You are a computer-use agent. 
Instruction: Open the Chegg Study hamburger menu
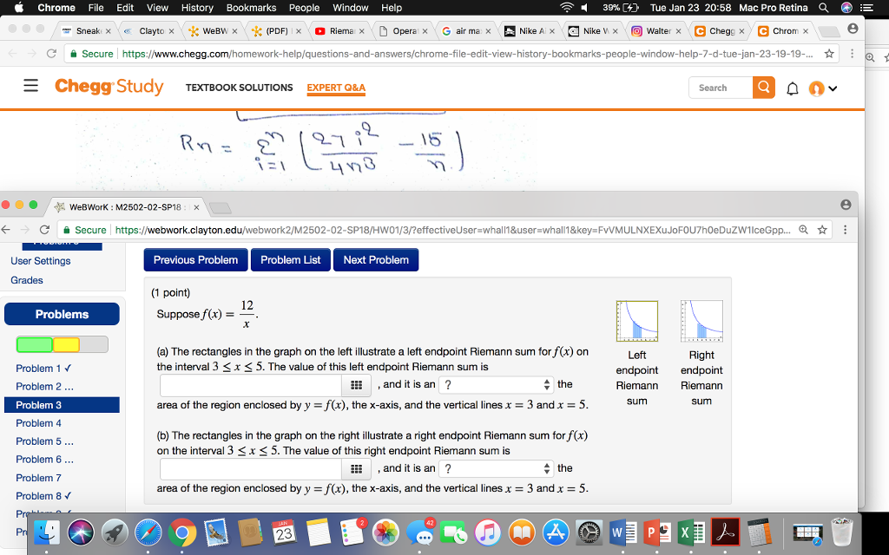point(30,87)
